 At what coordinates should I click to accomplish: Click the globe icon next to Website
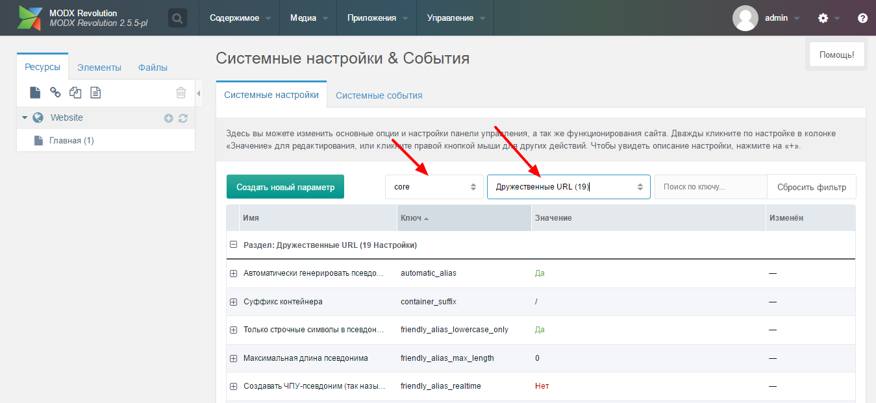[x=38, y=117]
